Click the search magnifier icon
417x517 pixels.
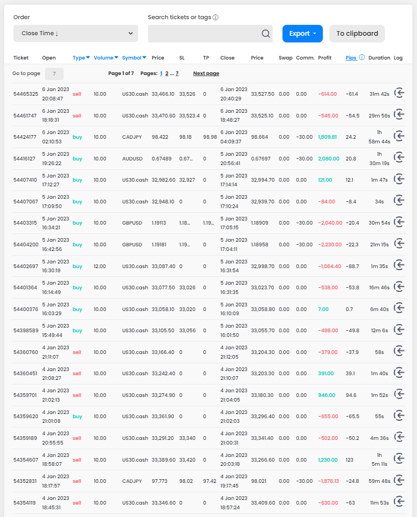pos(265,34)
